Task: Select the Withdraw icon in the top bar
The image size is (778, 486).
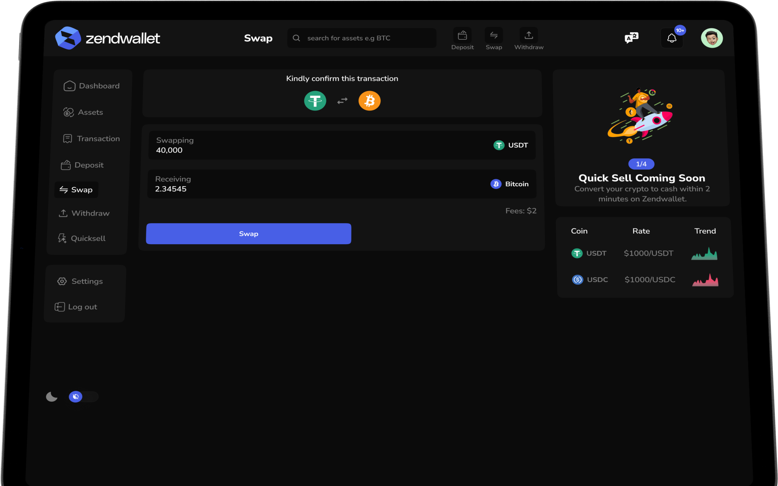Action: (x=529, y=35)
